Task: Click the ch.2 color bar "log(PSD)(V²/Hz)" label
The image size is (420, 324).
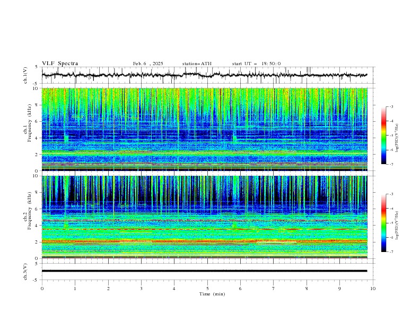Action: pyautogui.click(x=397, y=226)
